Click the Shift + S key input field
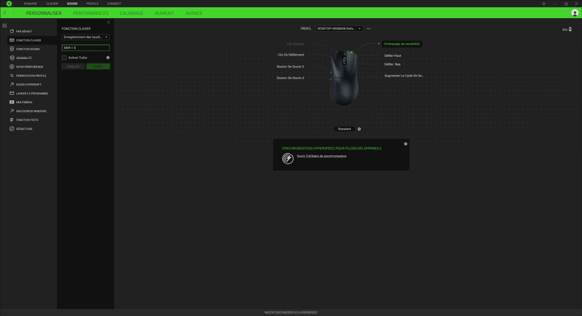The height and width of the screenshot is (316, 582). point(85,48)
